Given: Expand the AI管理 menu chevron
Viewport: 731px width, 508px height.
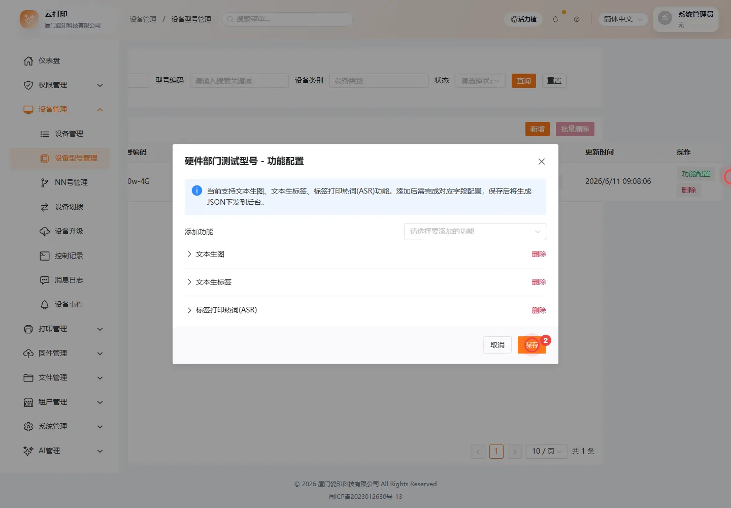Looking at the screenshot, I should 100,451.
